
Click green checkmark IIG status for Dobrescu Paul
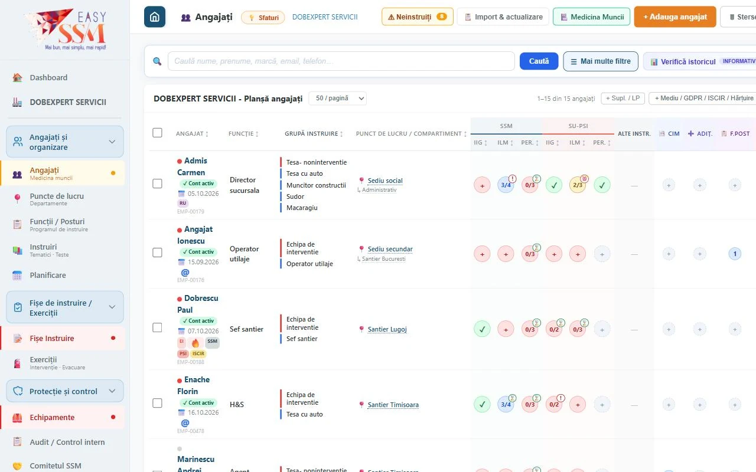(x=482, y=329)
